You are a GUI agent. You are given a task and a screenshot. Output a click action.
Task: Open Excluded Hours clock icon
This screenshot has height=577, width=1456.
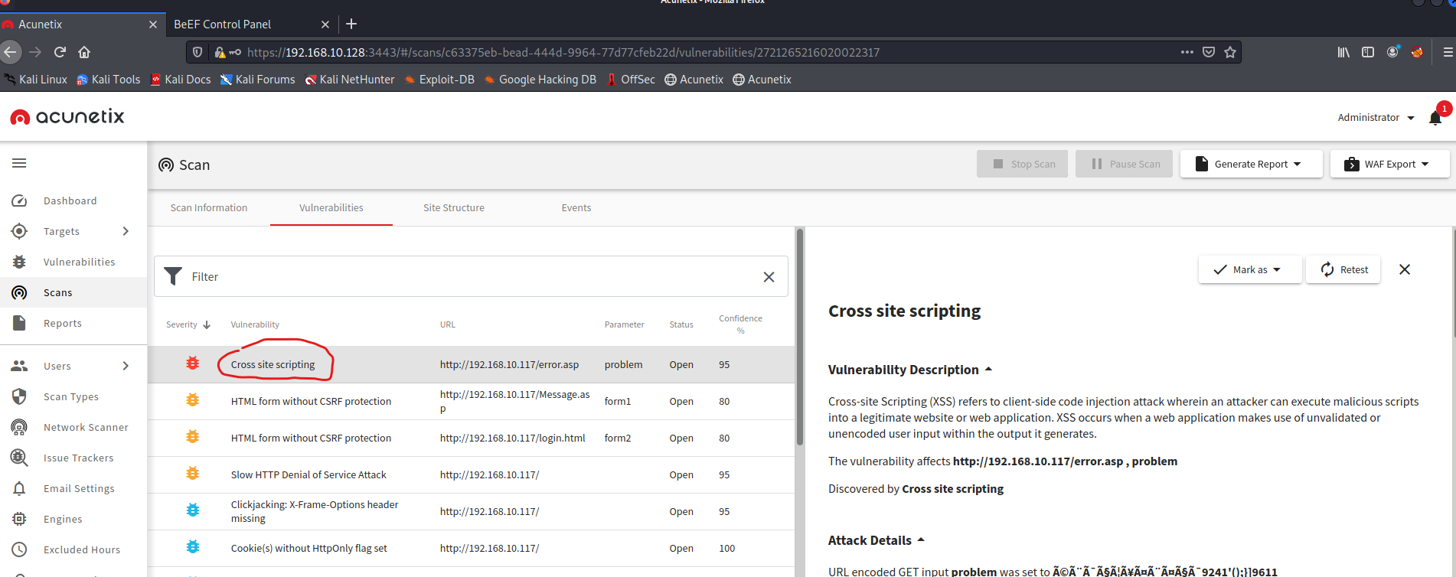pos(20,549)
